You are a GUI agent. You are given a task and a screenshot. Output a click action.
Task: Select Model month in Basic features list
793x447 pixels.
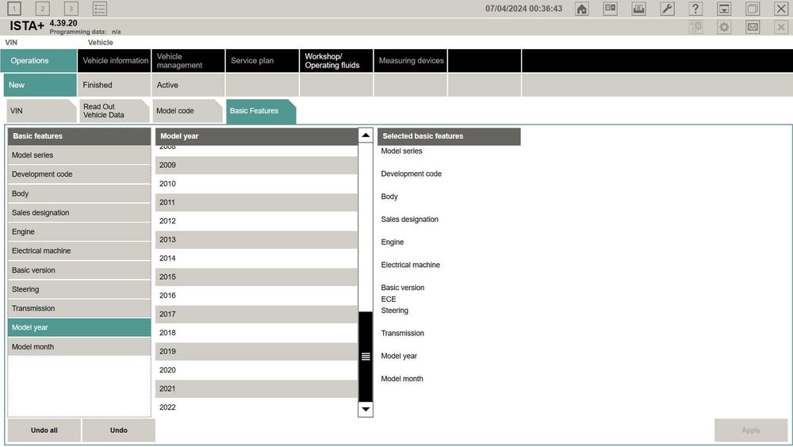click(x=79, y=347)
